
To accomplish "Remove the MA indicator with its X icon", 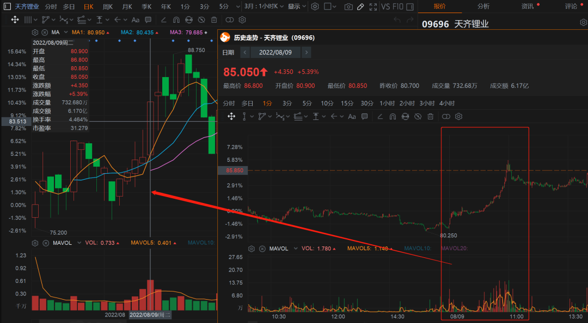I will pyautogui.click(x=45, y=33).
